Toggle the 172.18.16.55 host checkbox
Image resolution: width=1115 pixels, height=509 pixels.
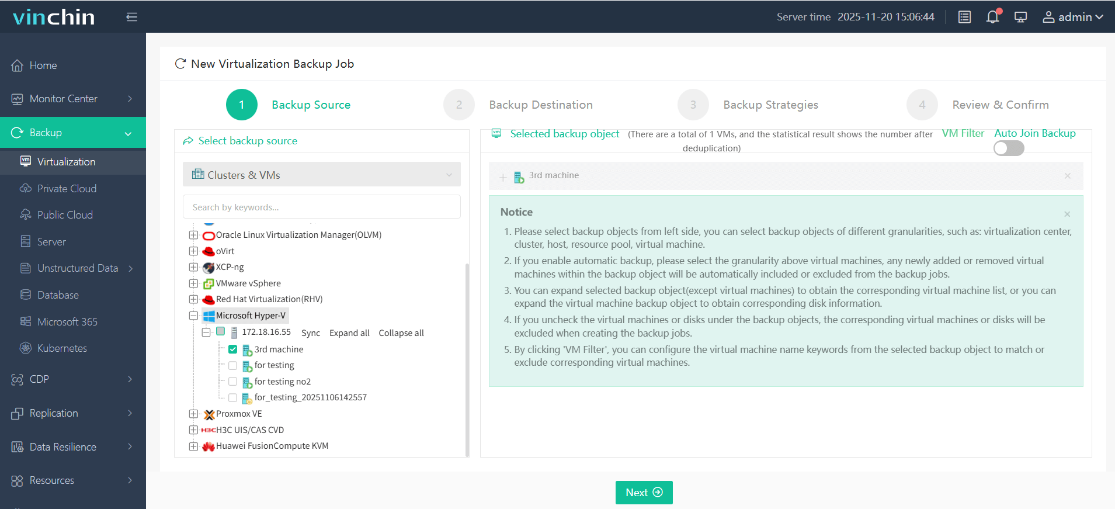pyautogui.click(x=220, y=331)
